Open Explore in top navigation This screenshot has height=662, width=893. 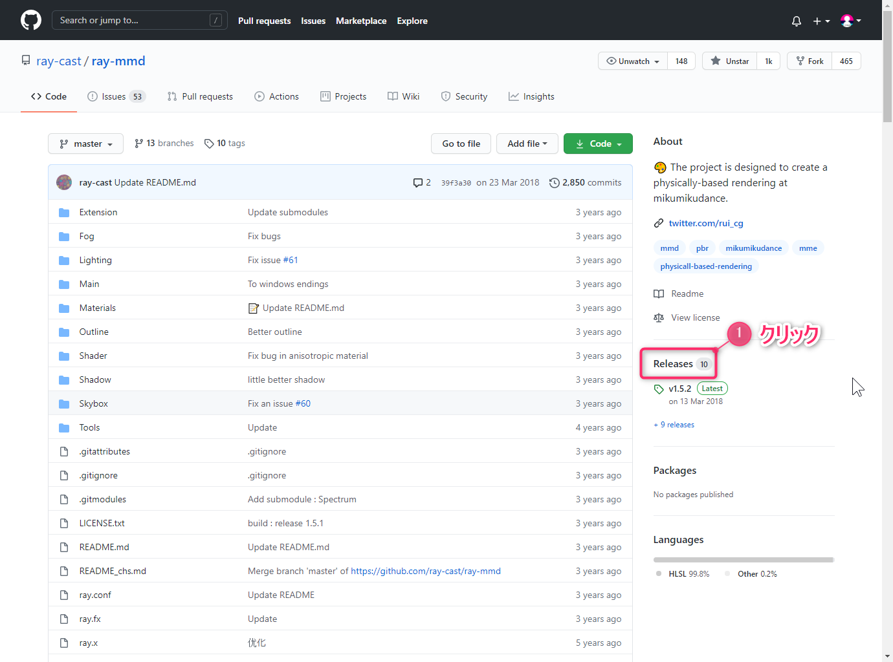click(x=412, y=21)
